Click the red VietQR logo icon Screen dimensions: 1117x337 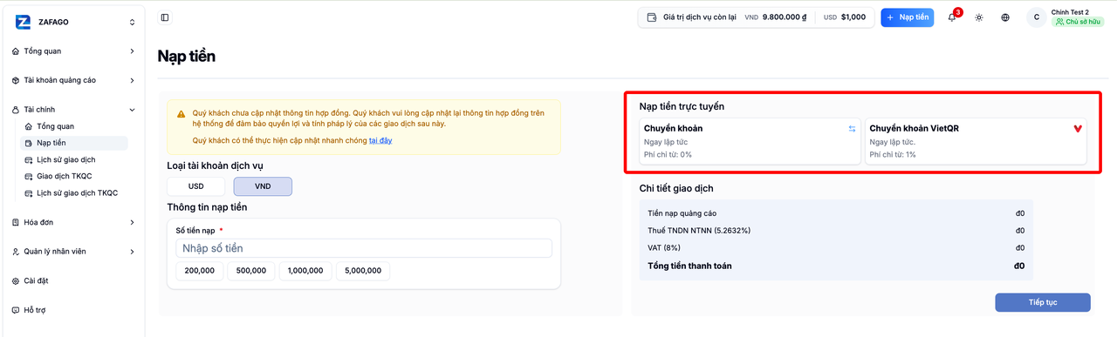[1078, 129]
